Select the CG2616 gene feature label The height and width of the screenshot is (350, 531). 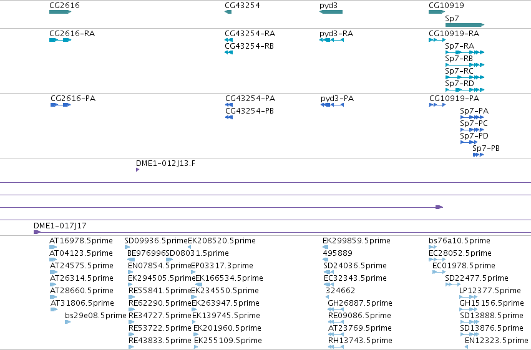(65, 6)
